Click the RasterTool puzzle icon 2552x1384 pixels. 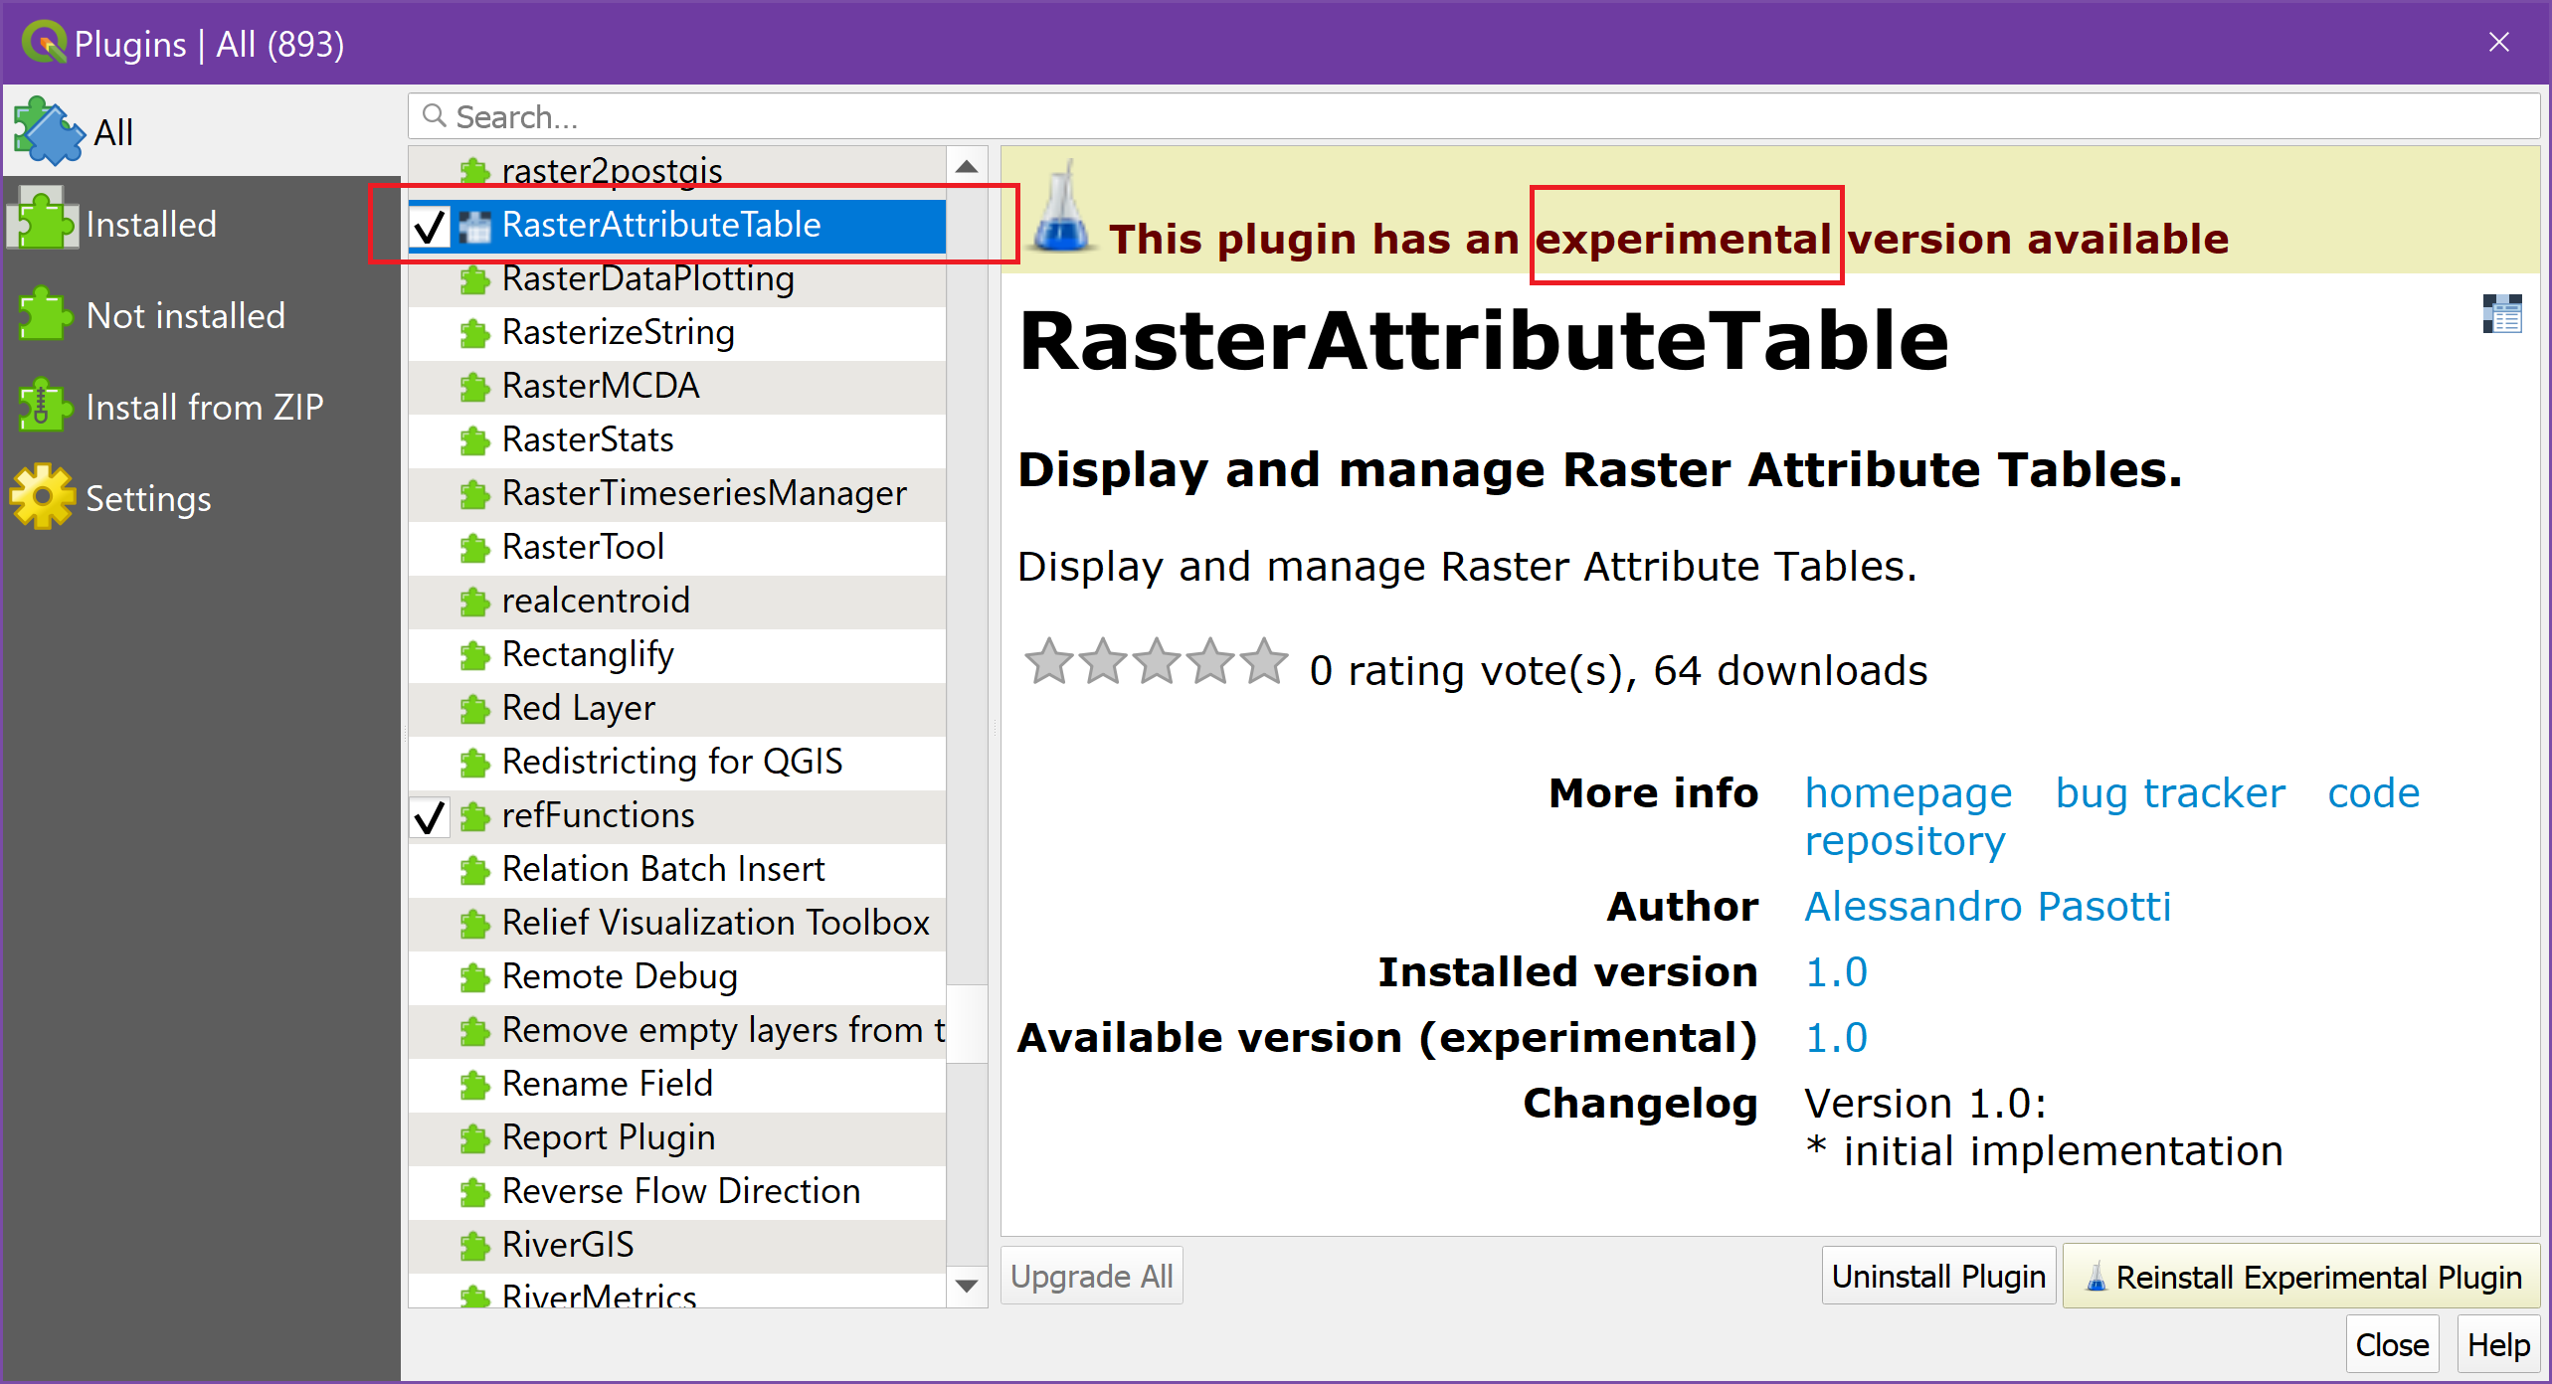point(475,548)
